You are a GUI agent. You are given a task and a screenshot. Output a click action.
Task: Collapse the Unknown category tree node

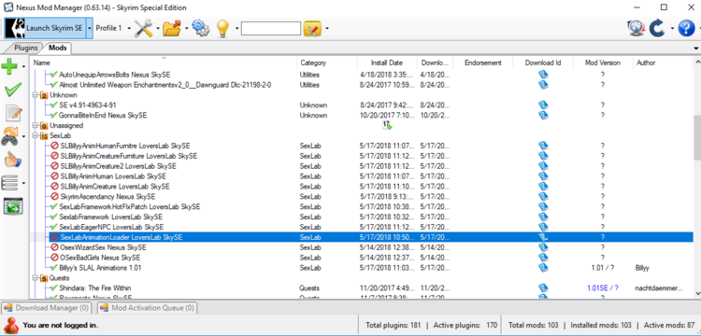click(35, 95)
